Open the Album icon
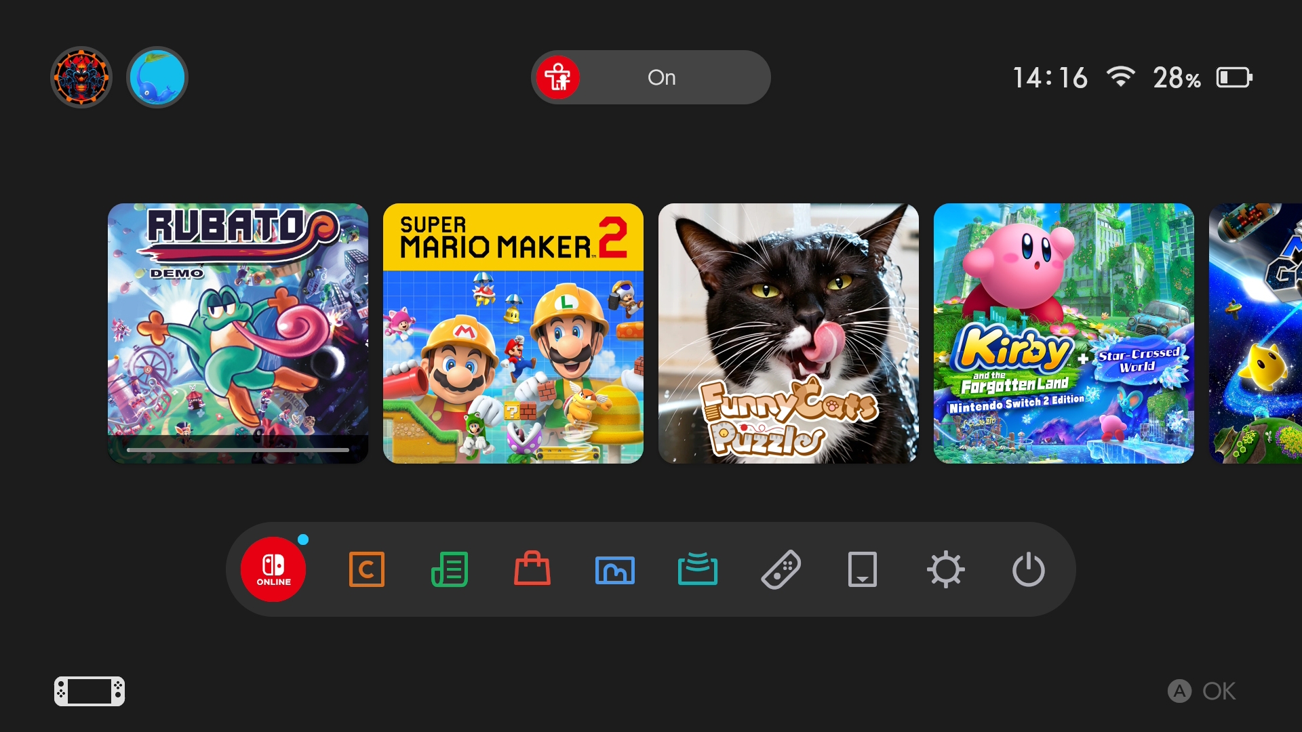1302x732 pixels. pyautogui.click(x=614, y=569)
